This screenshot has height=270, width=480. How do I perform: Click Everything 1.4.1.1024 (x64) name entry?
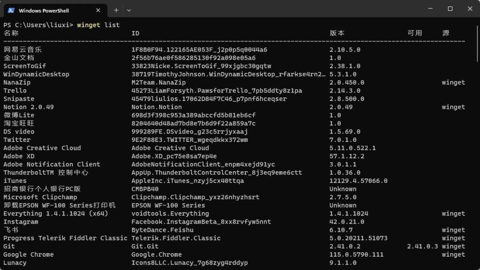(56, 214)
